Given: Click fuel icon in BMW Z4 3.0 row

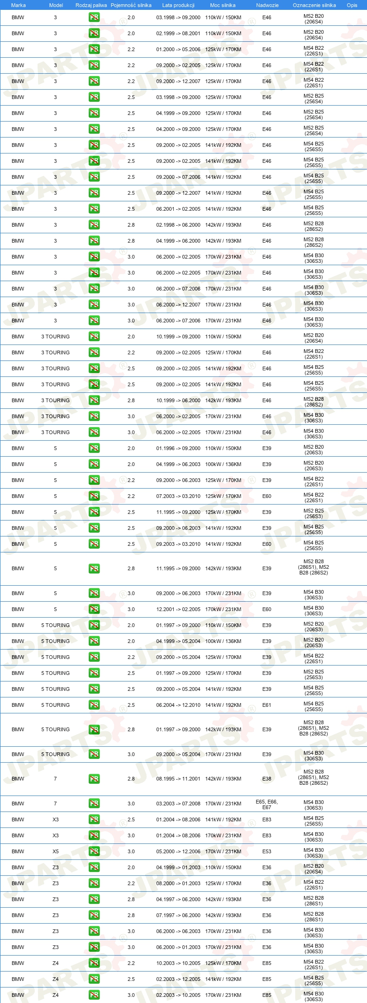Looking at the screenshot, I should click(x=94, y=995).
